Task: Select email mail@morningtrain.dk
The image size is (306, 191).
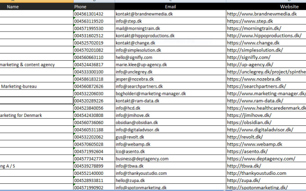Action: click(138, 28)
